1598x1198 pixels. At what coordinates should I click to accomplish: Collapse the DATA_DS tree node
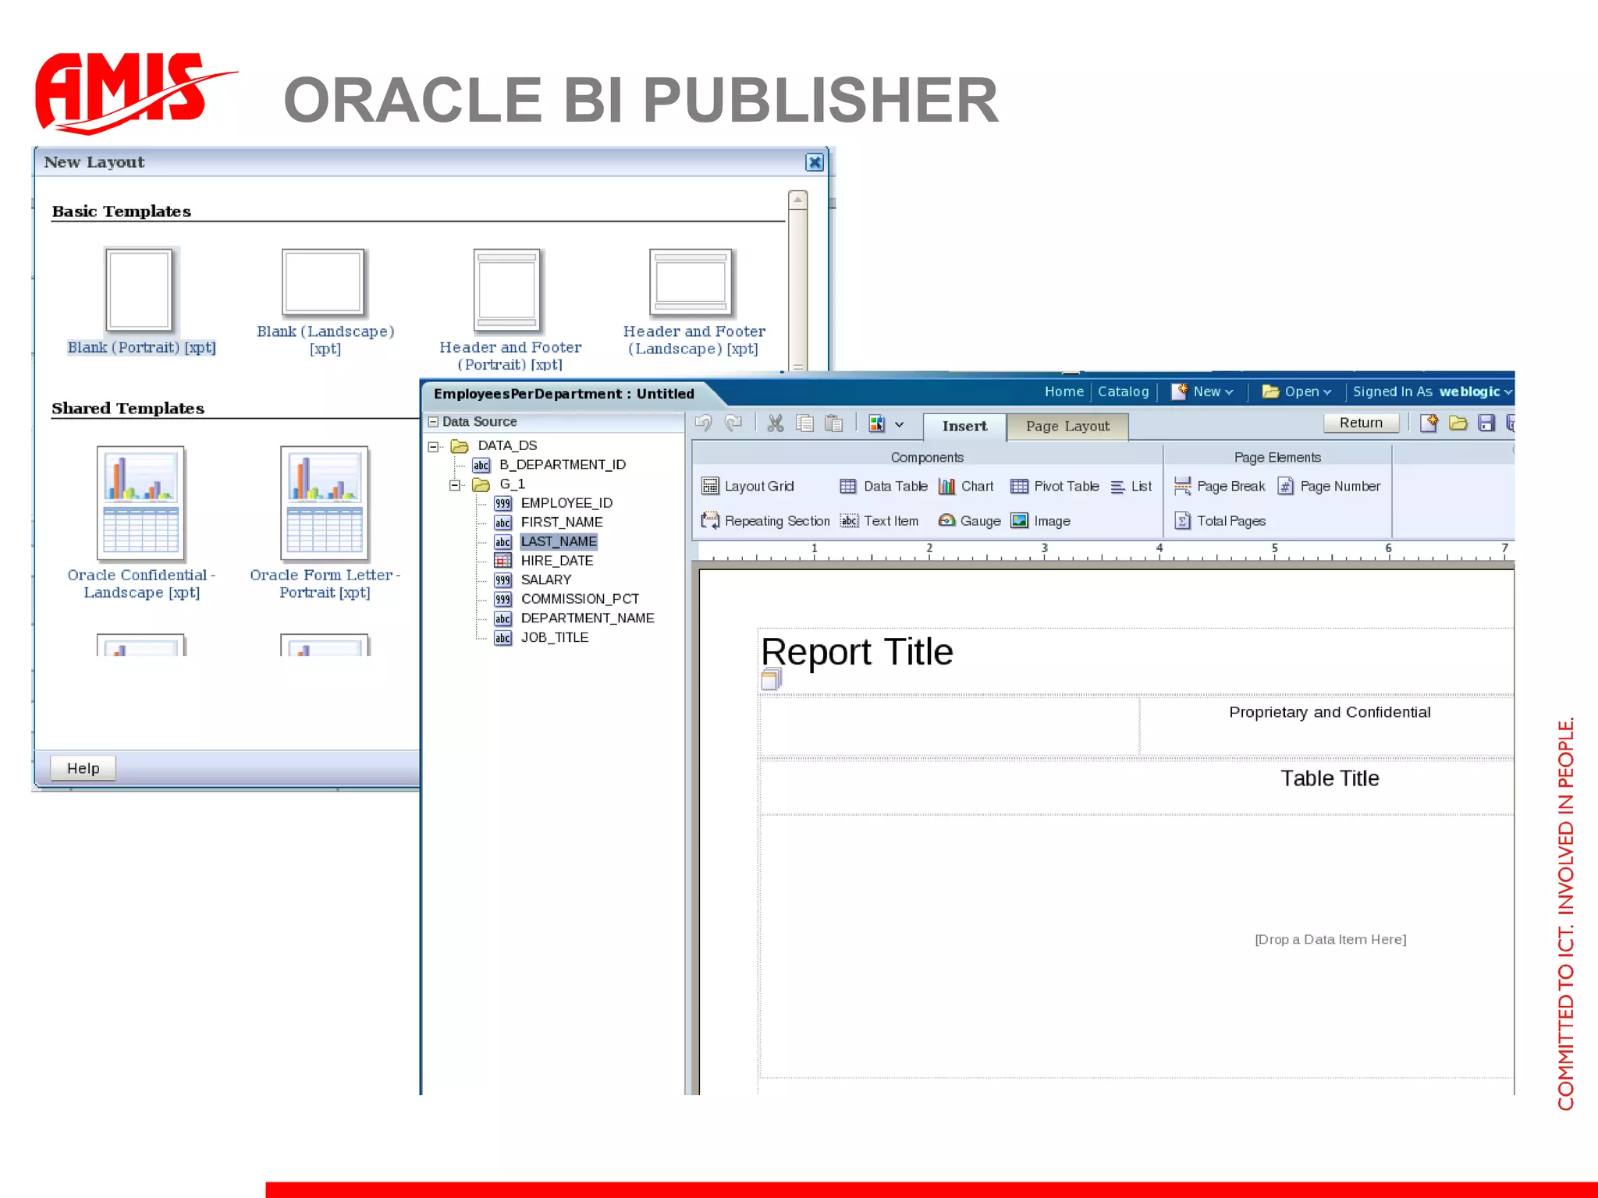coord(433,447)
